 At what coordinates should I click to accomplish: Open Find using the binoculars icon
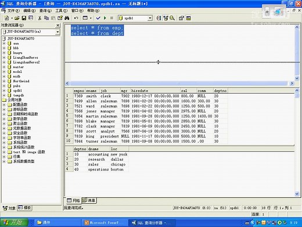[x=67, y=18]
